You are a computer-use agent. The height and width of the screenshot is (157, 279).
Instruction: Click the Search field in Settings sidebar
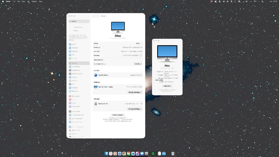point(79,21)
